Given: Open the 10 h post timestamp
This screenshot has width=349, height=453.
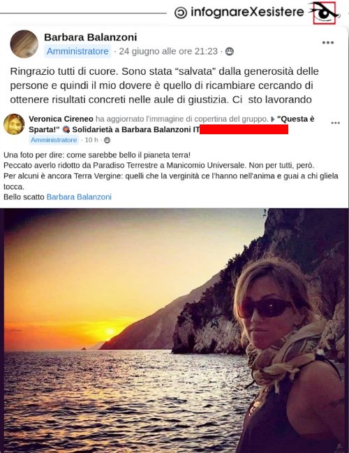Looking at the screenshot, I should 91,140.
